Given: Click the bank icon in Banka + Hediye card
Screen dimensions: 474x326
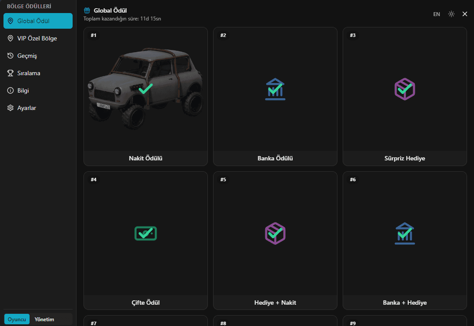Looking at the screenshot, I should [x=405, y=233].
